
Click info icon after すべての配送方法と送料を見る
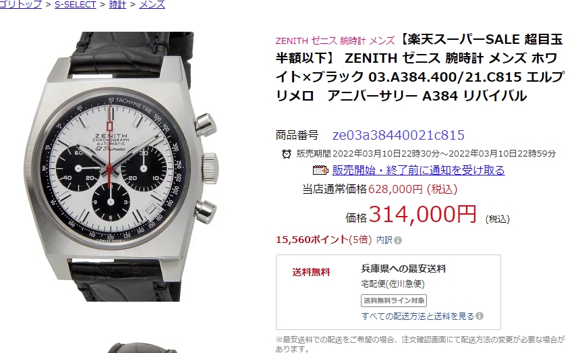(x=480, y=316)
